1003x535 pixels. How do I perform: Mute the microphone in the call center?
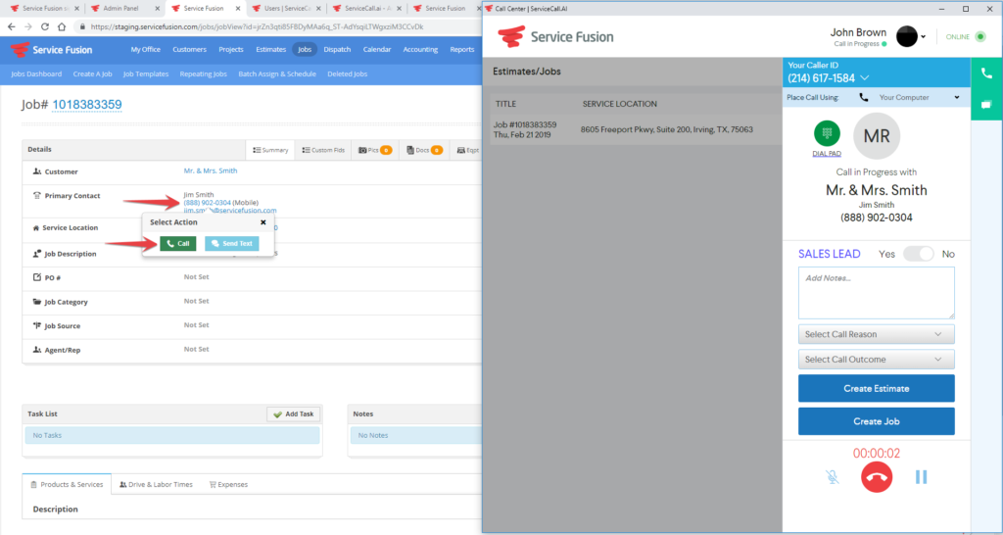click(x=833, y=477)
